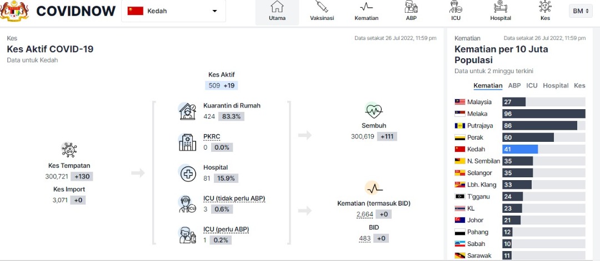Viewport: 600px width, 261px height.
Task: Click the Kedah flag in the state selector
Action: 135,11
